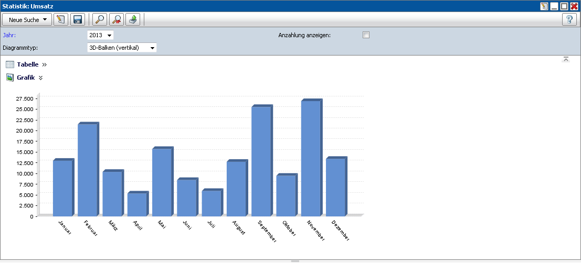This screenshot has height=263, width=581.
Task: Collapse the Grafik section
Action: [x=41, y=78]
